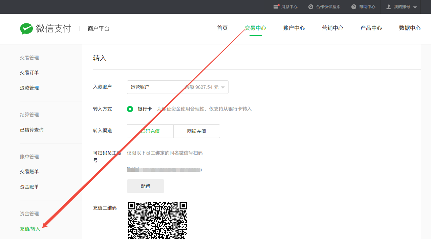Switch to 网银充值 channel tab

point(197,131)
